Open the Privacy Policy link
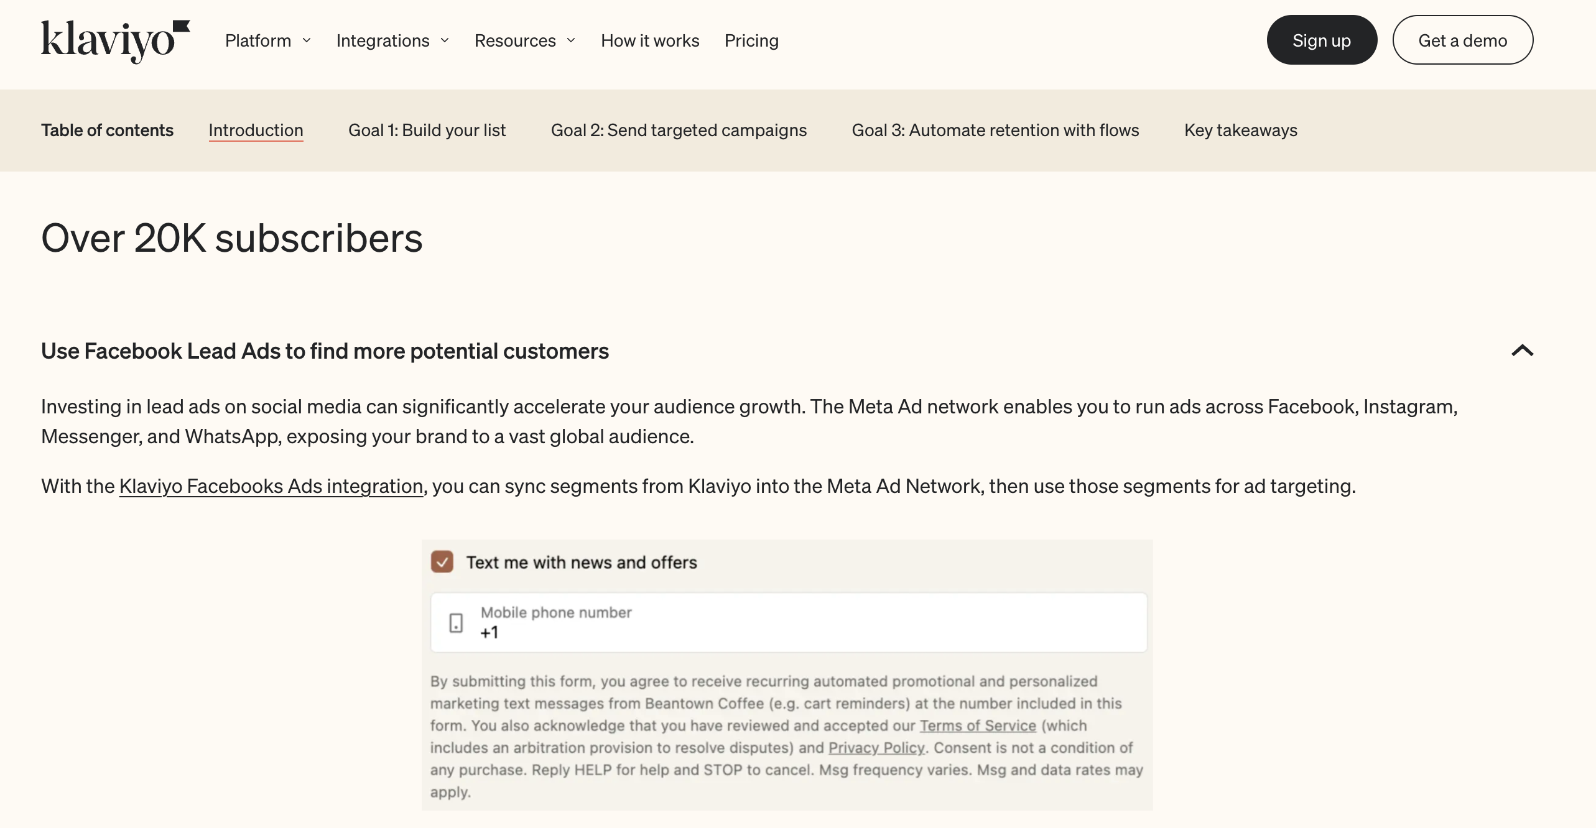Image resolution: width=1596 pixels, height=828 pixels. point(876,748)
